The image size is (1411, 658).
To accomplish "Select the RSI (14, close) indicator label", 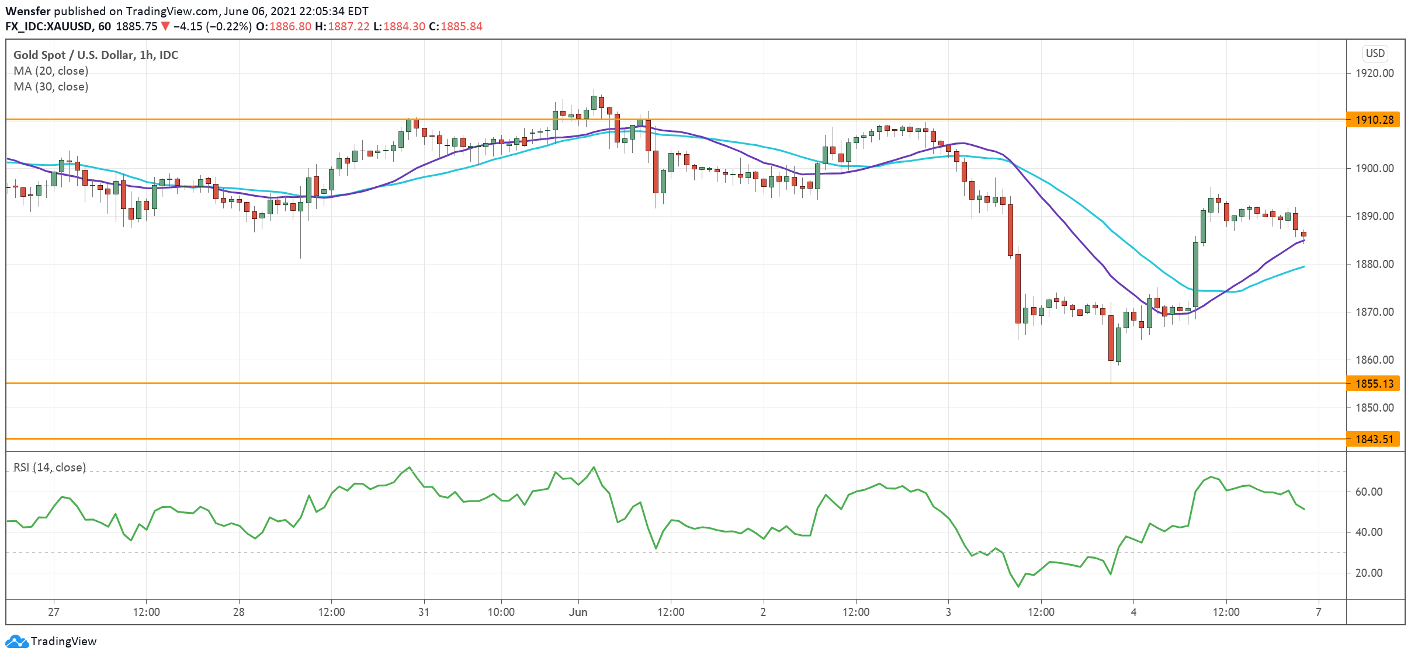I will 49,468.
